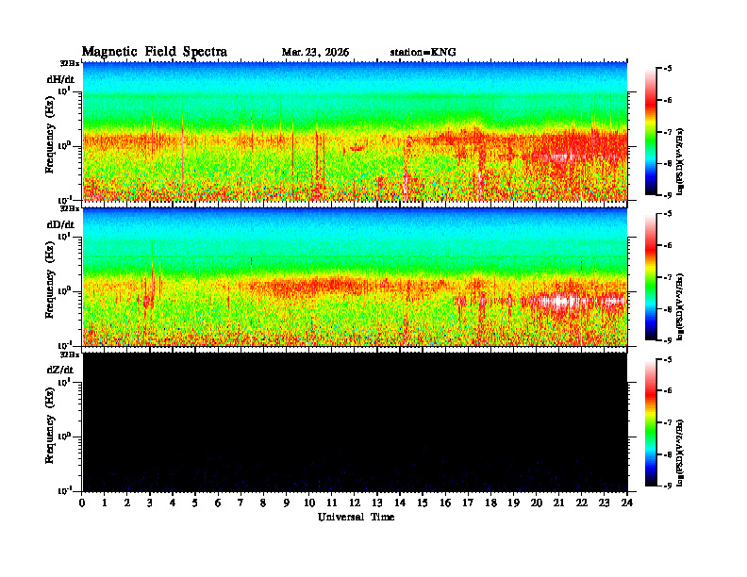Image resolution: width=747 pixels, height=577 pixels.
Task: Click hour "19" on the Universal Time axis
Action: (x=513, y=503)
